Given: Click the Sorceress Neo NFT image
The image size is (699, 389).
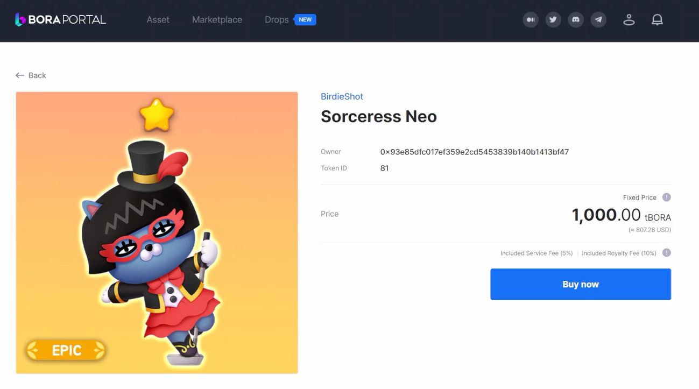Looking at the screenshot, I should (157, 232).
